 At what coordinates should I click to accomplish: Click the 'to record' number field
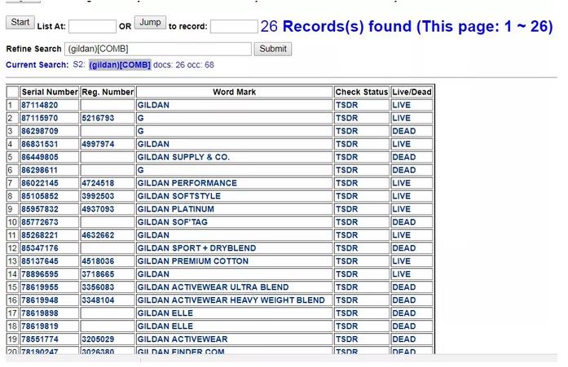click(234, 28)
